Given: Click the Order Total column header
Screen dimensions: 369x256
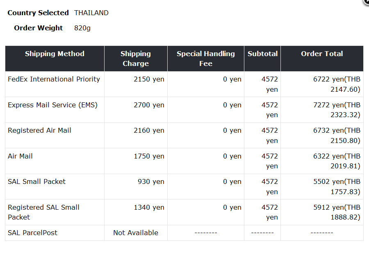Looking at the screenshot, I should (322, 54).
